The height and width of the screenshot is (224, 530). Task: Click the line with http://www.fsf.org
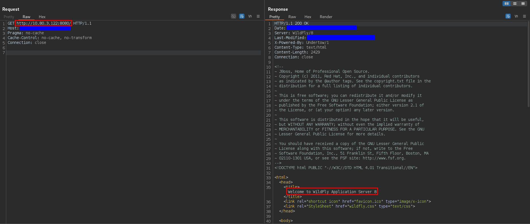pos(340,158)
